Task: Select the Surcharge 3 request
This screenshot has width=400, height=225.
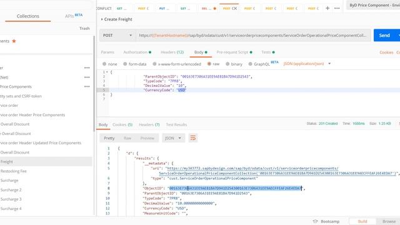Action: point(11,199)
